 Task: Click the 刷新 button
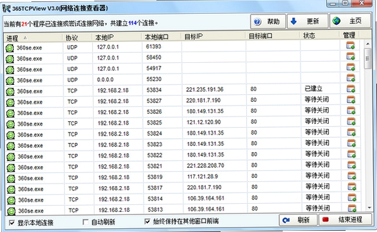click(298, 219)
